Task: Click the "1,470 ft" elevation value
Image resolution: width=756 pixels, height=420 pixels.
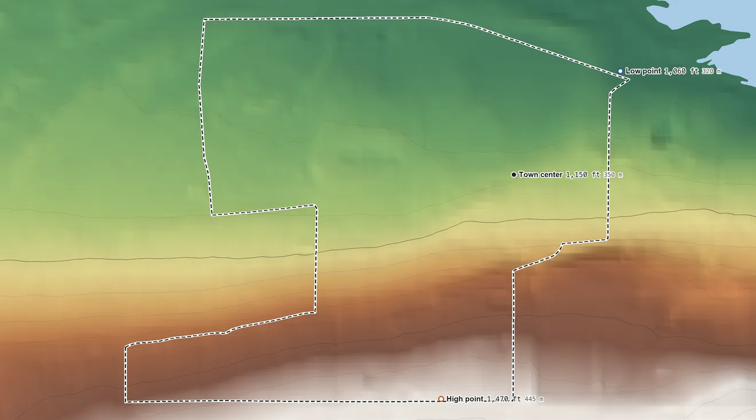Action: click(504, 399)
